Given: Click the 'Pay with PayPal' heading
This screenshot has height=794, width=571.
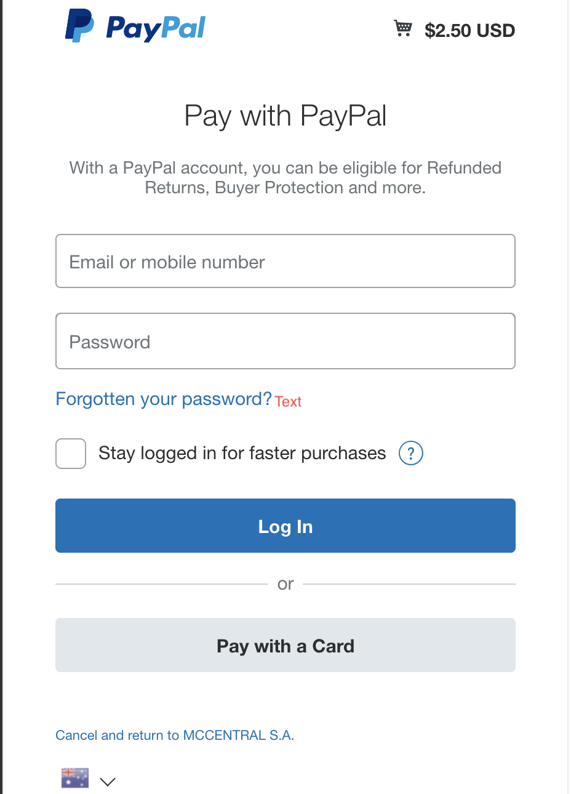Looking at the screenshot, I should (285, 116).
